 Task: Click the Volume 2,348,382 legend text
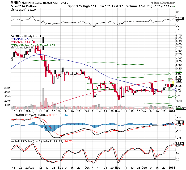24,48
